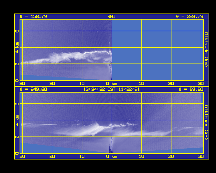Click the 'θ = 158.79' azimuth label
Screen dimensions: 216x173
33,17
